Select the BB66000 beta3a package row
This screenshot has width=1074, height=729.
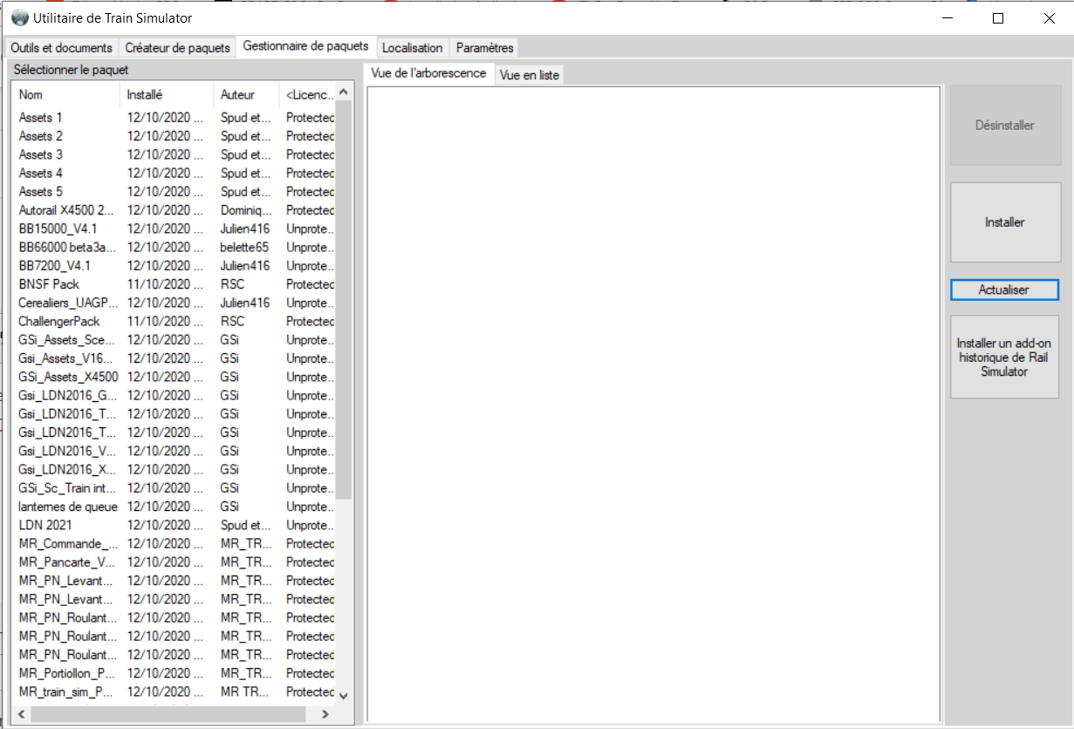pos(174,247)
